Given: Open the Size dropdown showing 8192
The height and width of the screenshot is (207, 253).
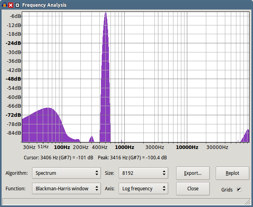Looking at the screenshot, I should (x=143, y=173).
